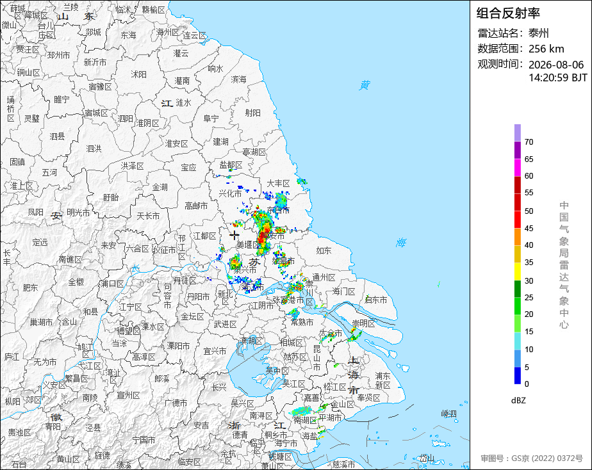Select the 256 km data range text
592x470 pixels.
547,49
